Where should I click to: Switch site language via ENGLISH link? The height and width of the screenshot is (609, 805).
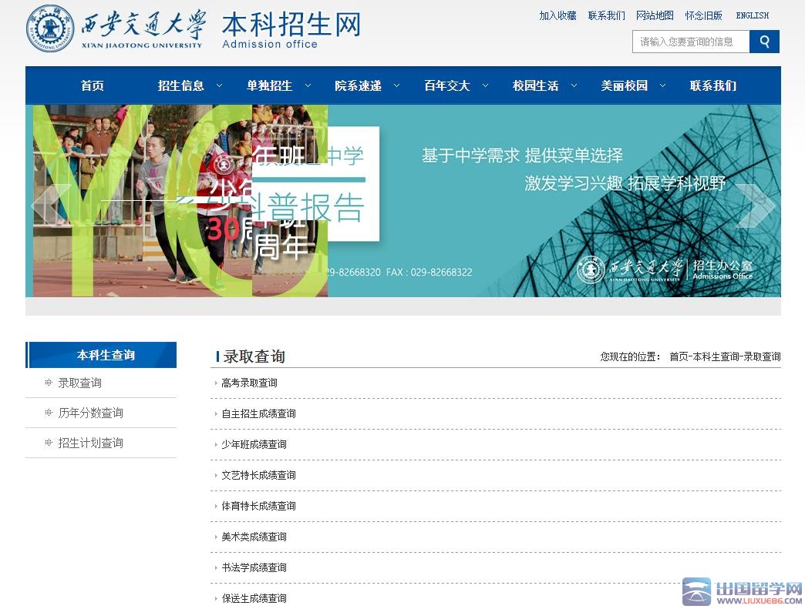[752, 15]
